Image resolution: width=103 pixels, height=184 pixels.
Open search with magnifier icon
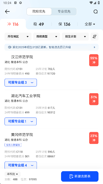coord(96,11)
